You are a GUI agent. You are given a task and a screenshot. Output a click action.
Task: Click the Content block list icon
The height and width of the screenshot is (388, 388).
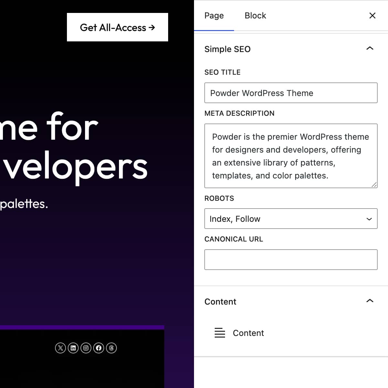click(220, 333)
